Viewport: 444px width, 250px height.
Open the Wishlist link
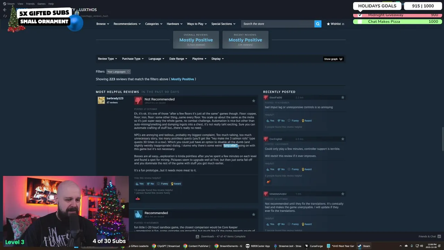coord(335,24)
